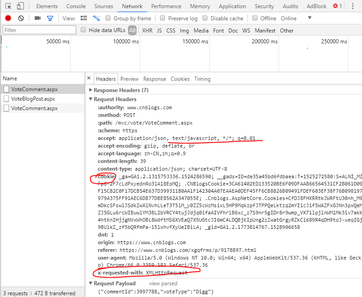Close the request details pane
362x297 pixels.
point(89,79)
